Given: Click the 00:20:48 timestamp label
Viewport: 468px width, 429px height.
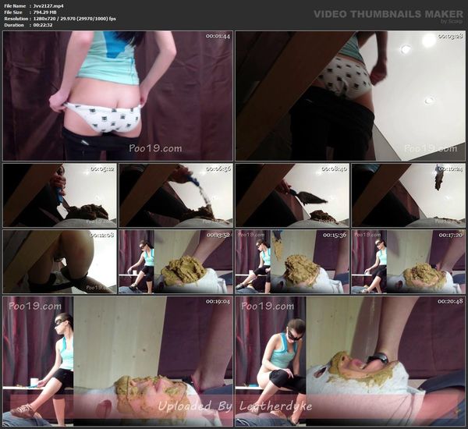Looking at the screenshot, I should tap(450, 301).
